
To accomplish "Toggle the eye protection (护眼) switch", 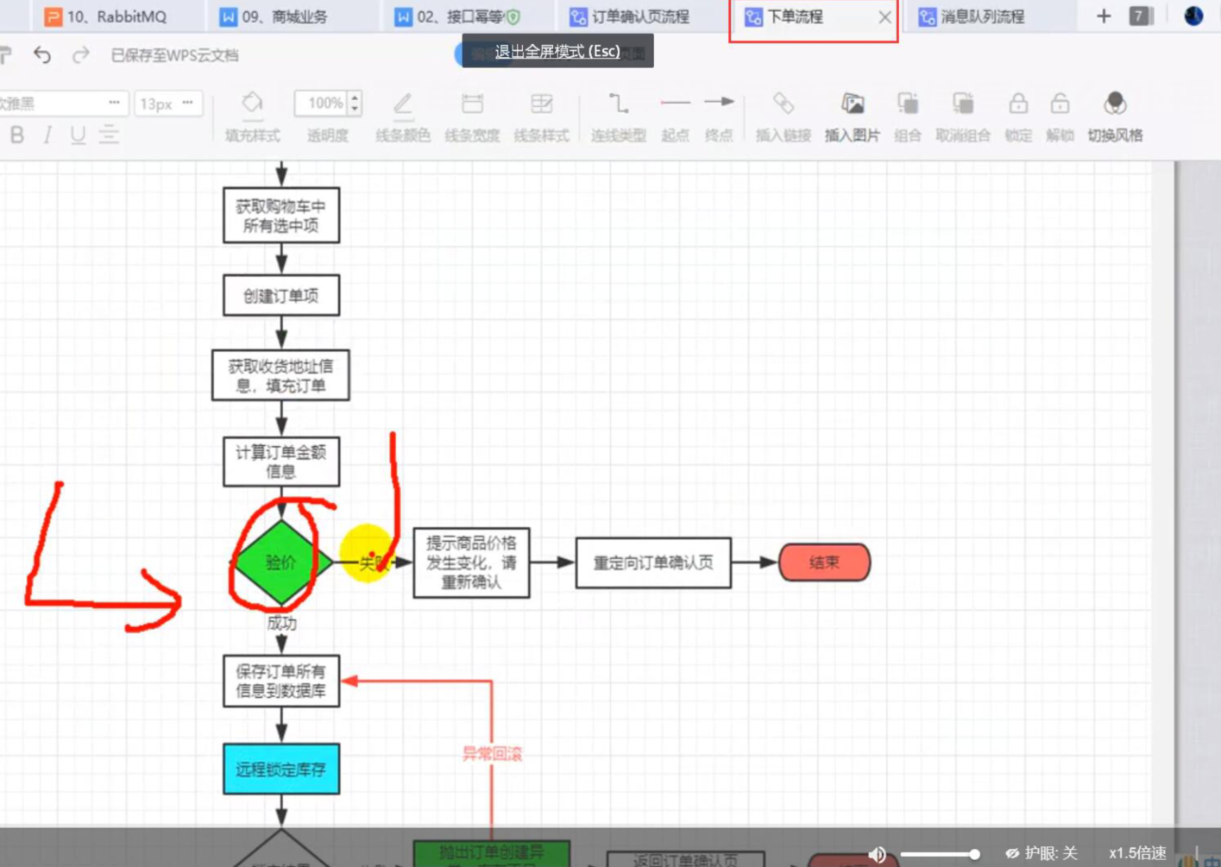I will point(1041,853).
